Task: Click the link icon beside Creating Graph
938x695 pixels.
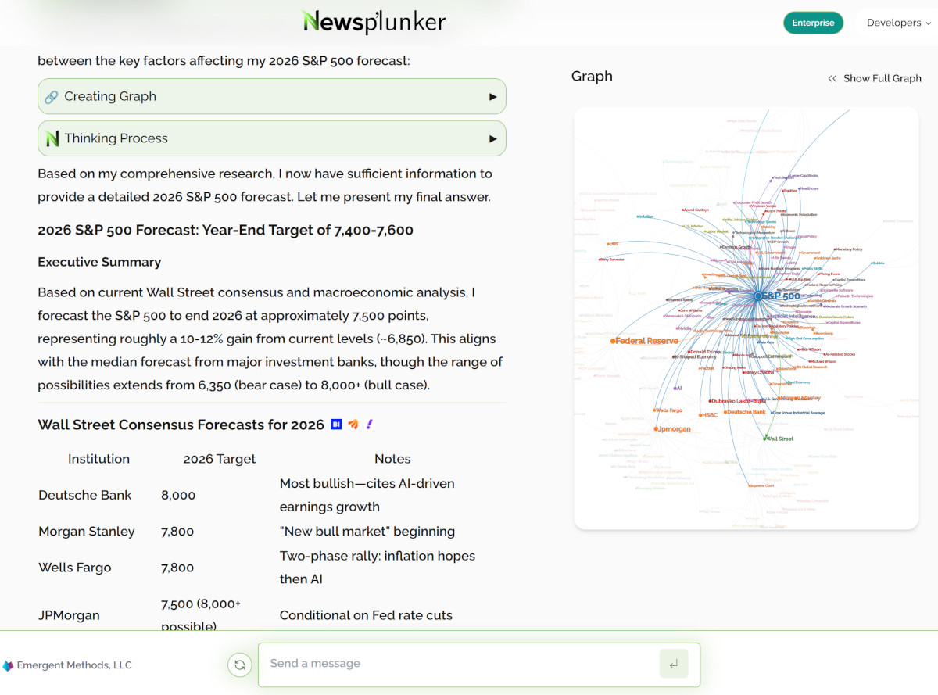Action: (x=52, y=97)
